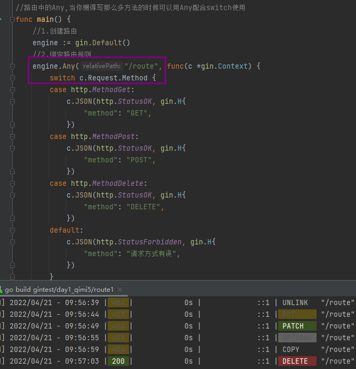Click the 09:57:03 timestamp log entry
This screenshot has width=356, height=369.
(x=82, y=361)
